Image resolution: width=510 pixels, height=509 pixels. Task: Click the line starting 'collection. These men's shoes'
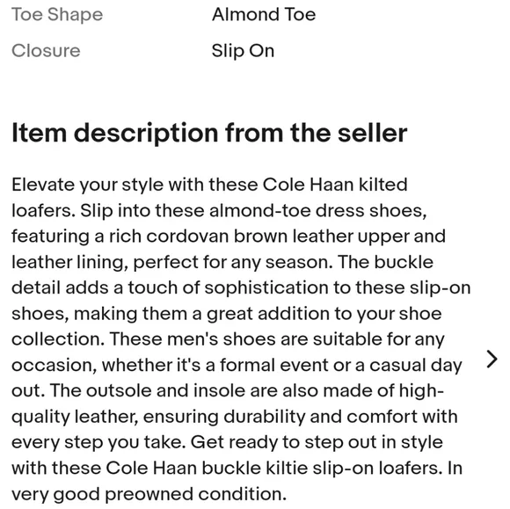(228, 339)
